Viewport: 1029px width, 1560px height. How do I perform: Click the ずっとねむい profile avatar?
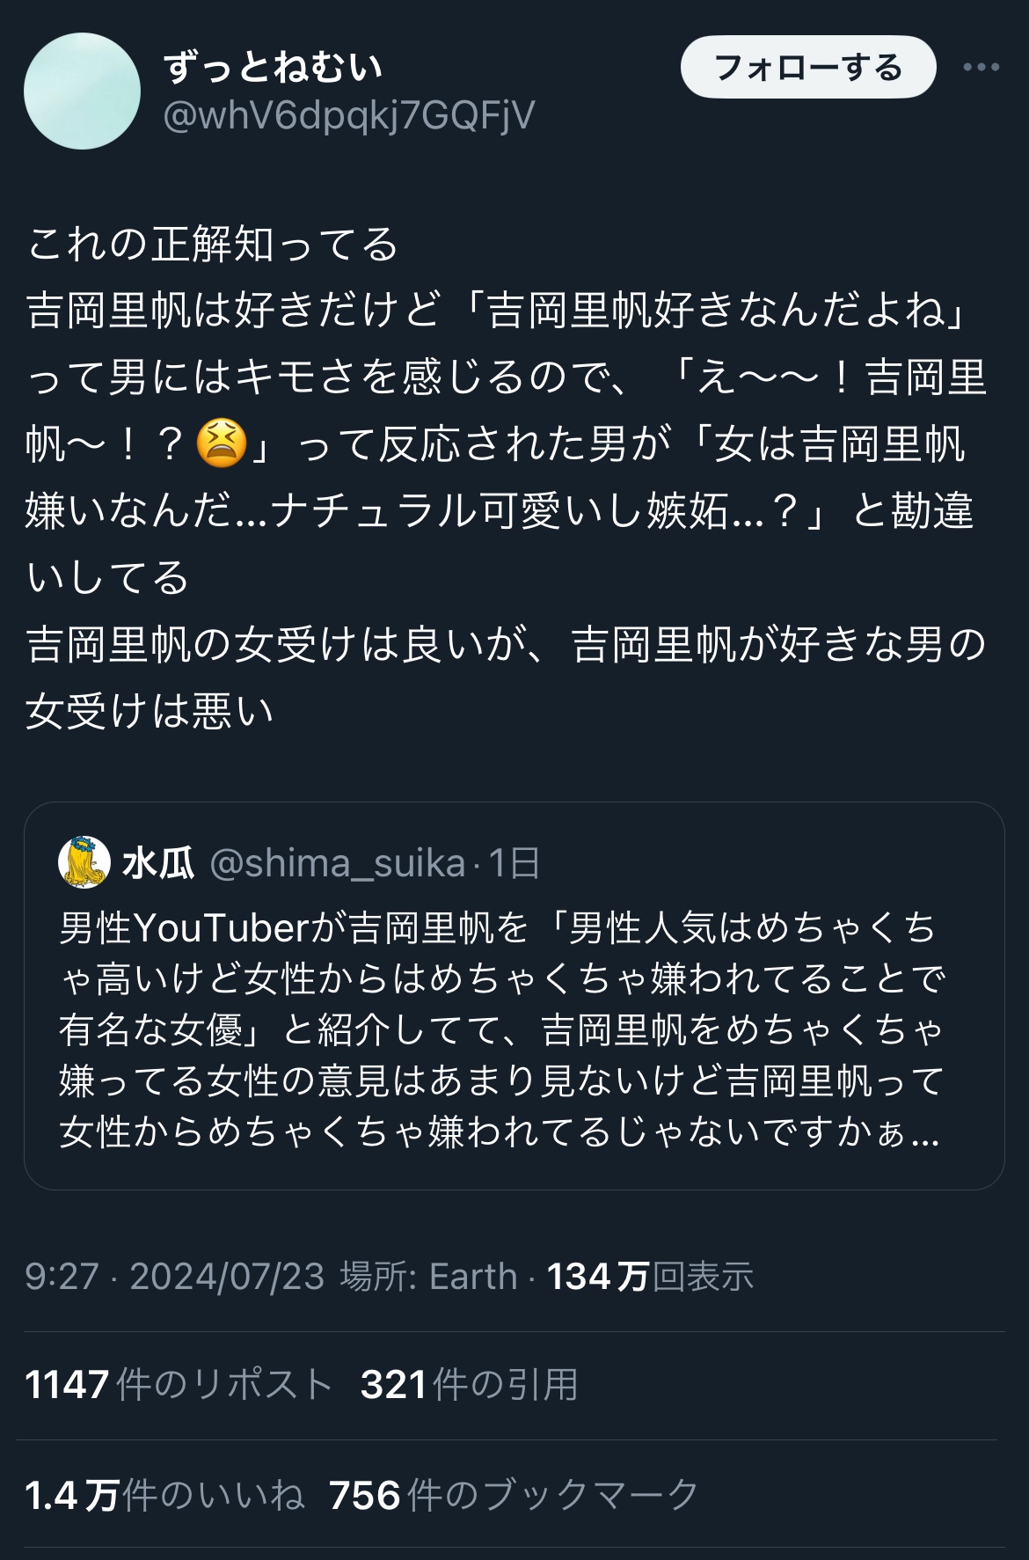coord(82,91)
